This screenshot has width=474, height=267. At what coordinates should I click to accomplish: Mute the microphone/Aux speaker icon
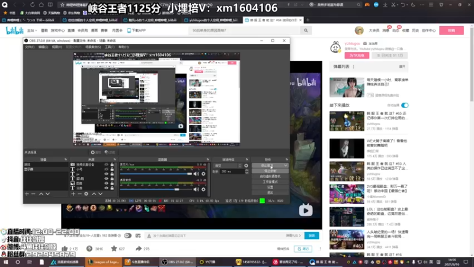(x=196, y=174)
